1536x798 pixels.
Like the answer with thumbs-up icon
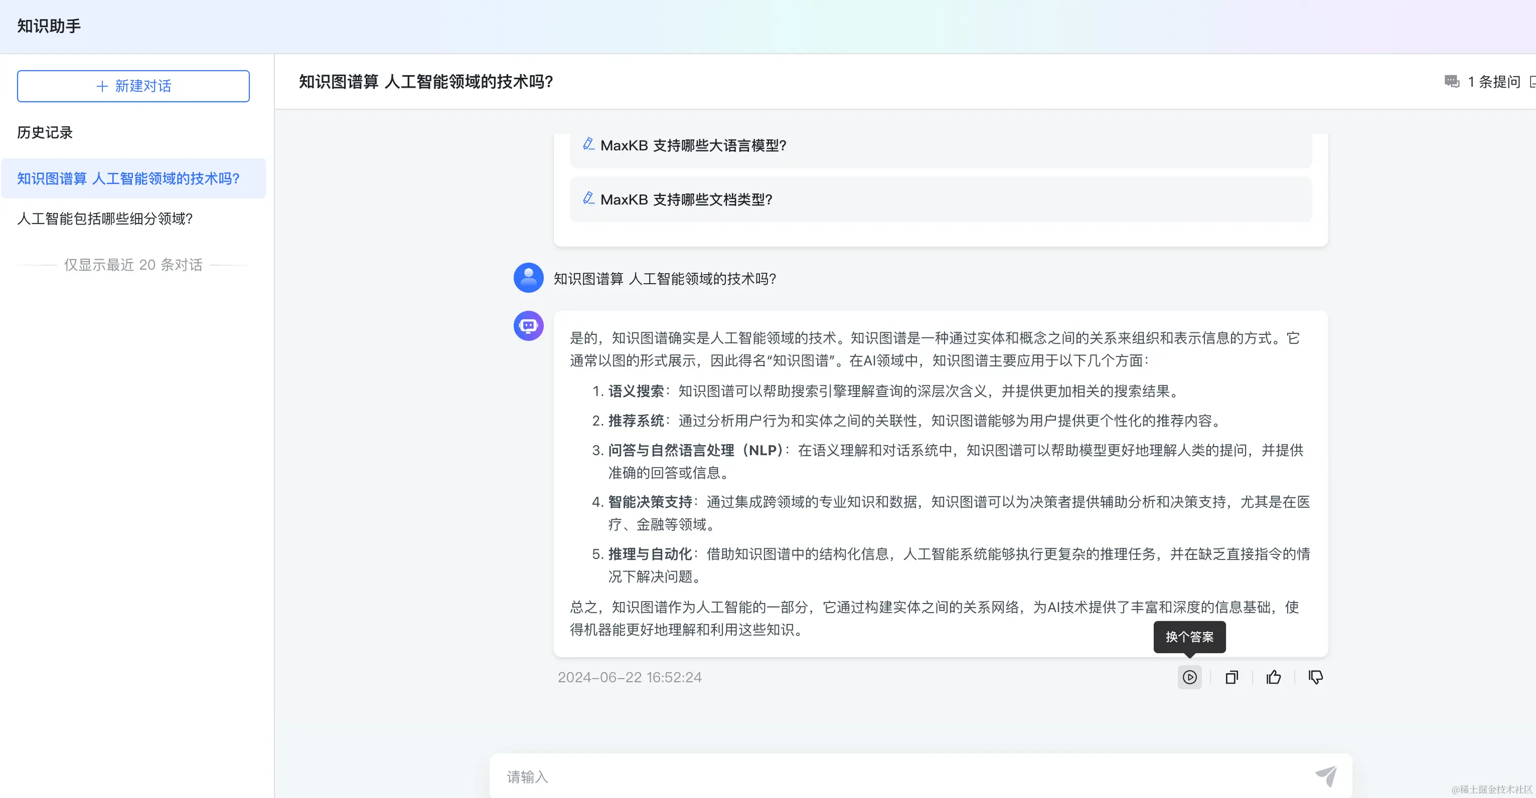[1273, 677]
